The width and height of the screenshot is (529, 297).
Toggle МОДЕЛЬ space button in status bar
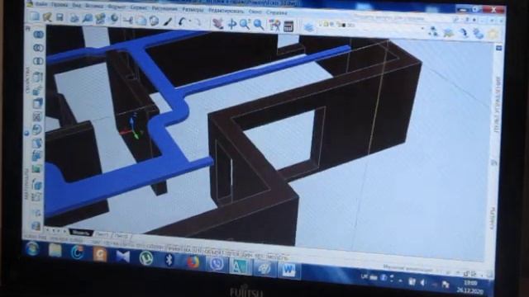click(278, 257)
